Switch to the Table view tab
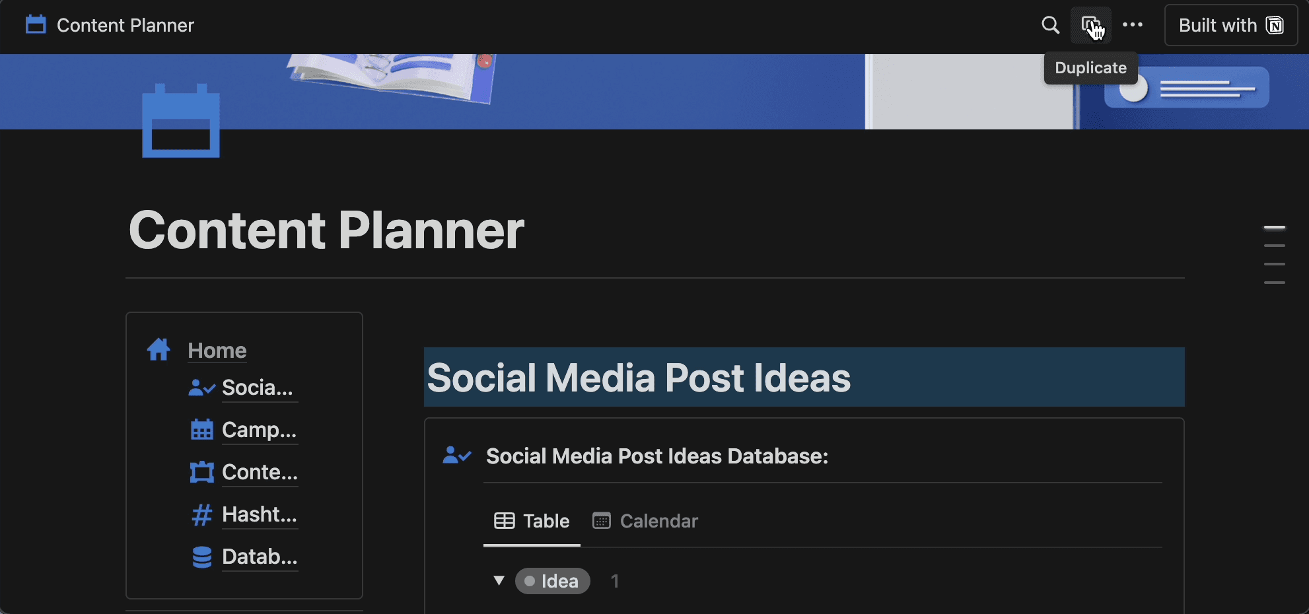This screenshot has width=1309, height=614. click(532, 521)
